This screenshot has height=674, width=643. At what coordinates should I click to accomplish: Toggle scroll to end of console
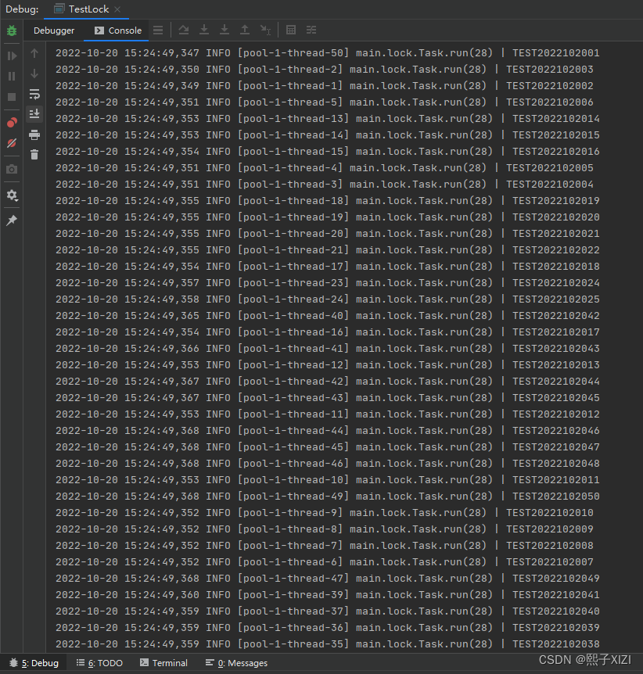(34, 114)
